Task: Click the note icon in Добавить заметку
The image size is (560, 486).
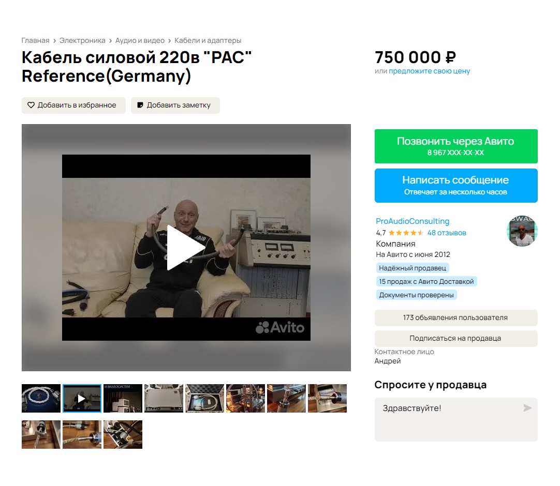Action: (140, 105)
